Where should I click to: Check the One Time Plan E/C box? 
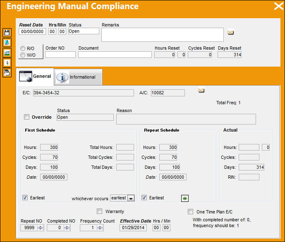click(x=191, y=212)
